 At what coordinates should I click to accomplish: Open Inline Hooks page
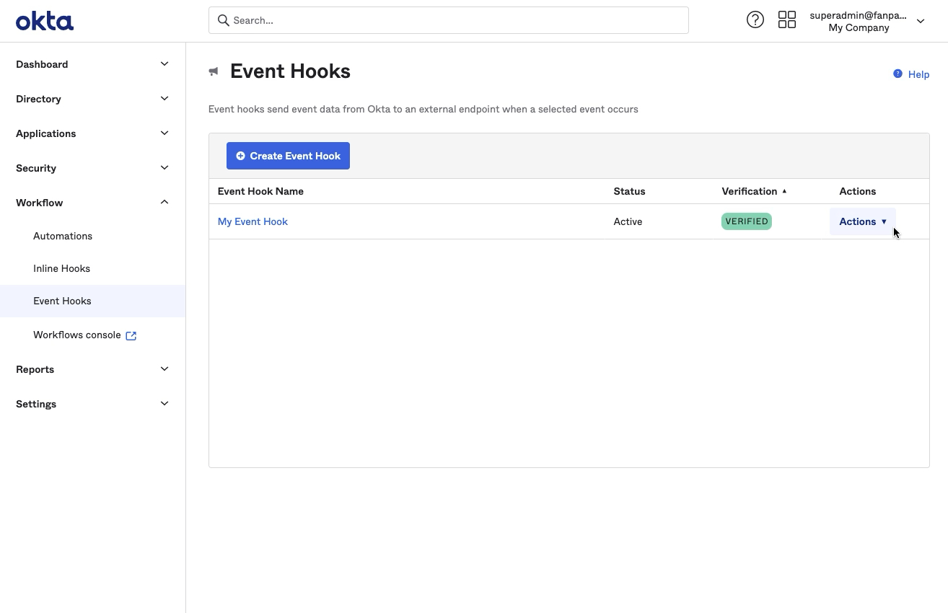(62, 268)
